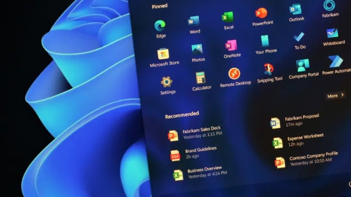The image size is (351, 197).
Task: Launch the Photos app
Action: point(197,49)
